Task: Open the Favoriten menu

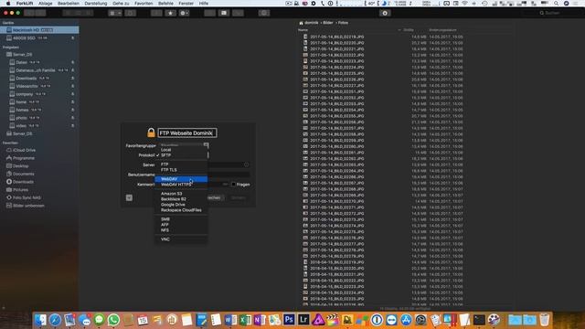Action: (144, 4)
